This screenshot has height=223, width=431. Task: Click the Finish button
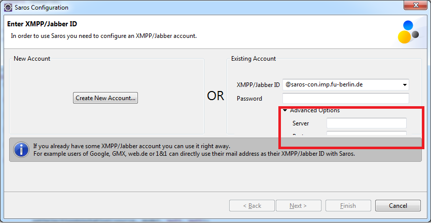(x=347, y=206)
